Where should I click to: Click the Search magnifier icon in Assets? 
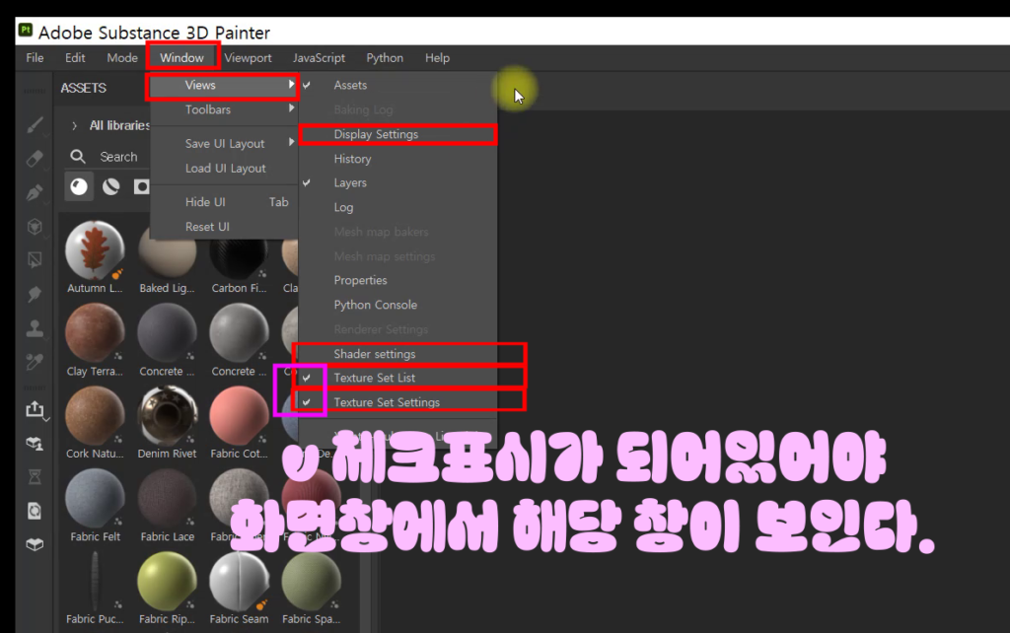point(78,157)
